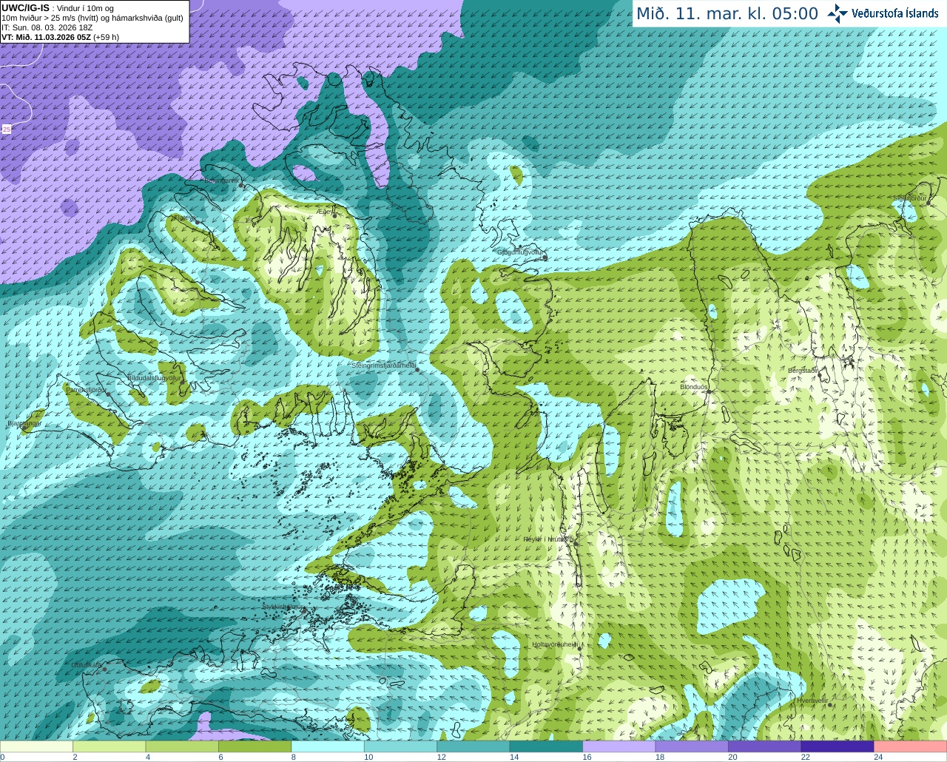947x762 pixels.
Task: Select the 4–6 m/s green legend swatch
Action: (x=182, y=746)
